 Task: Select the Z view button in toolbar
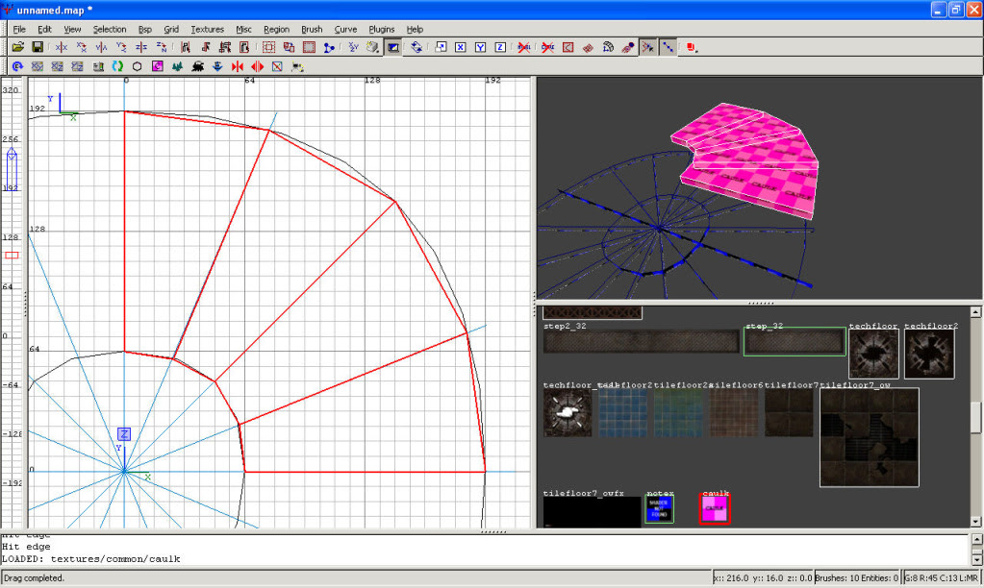pyautogui.click(x=500, y=47)
